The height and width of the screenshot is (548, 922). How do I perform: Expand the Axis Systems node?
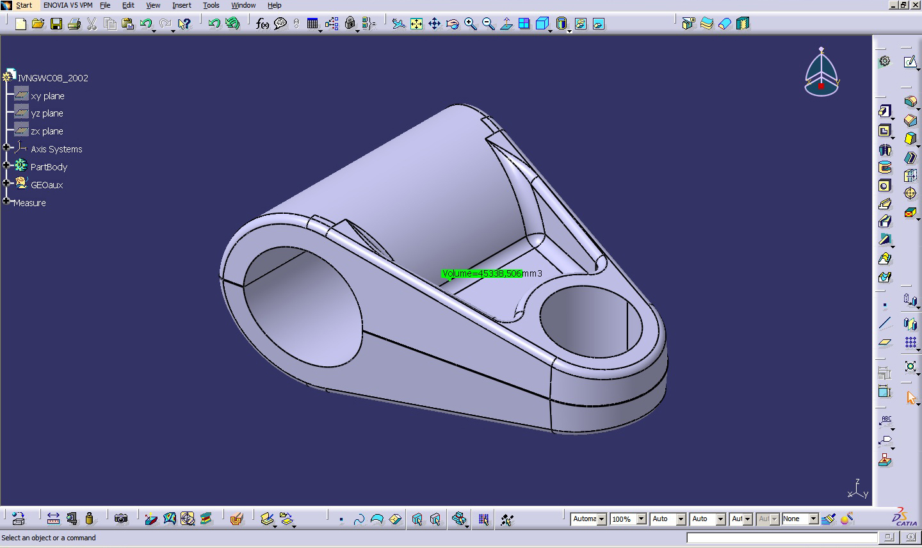tap(6, 147)
